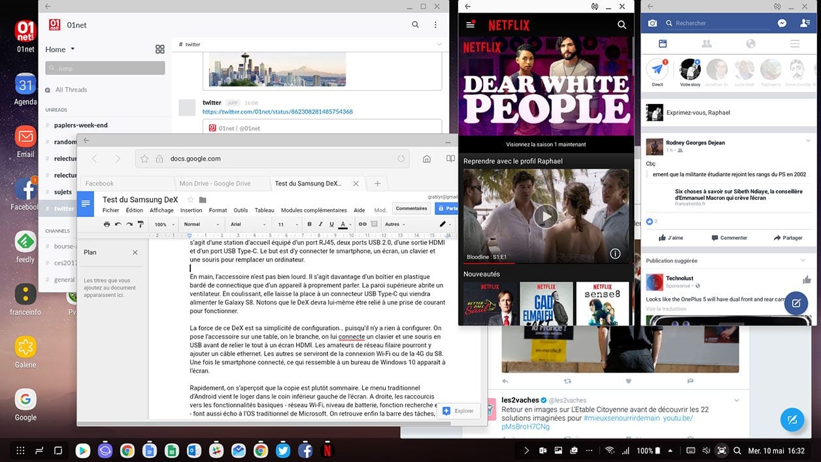Screen dimensions: 821x462
Task: Expand the Publication suggérée chevron
Action: tap(803, 260)
